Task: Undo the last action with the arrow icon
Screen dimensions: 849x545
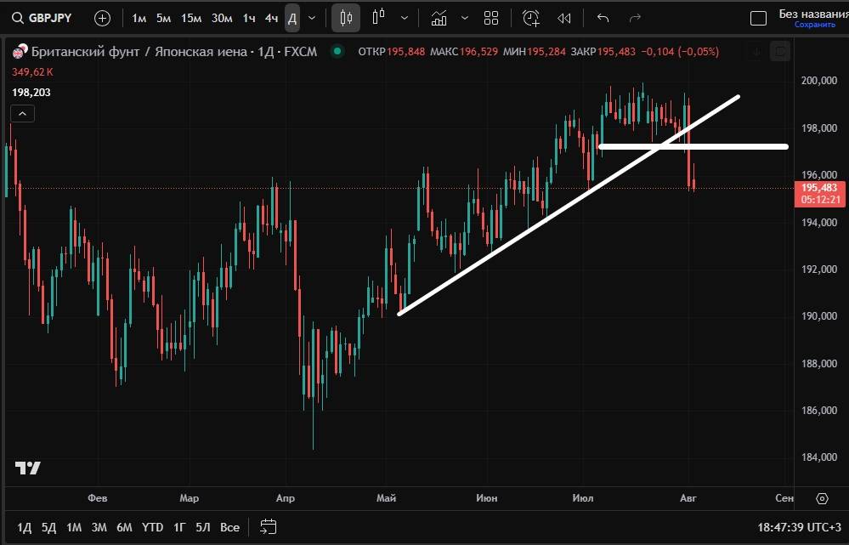Action: 603,18
